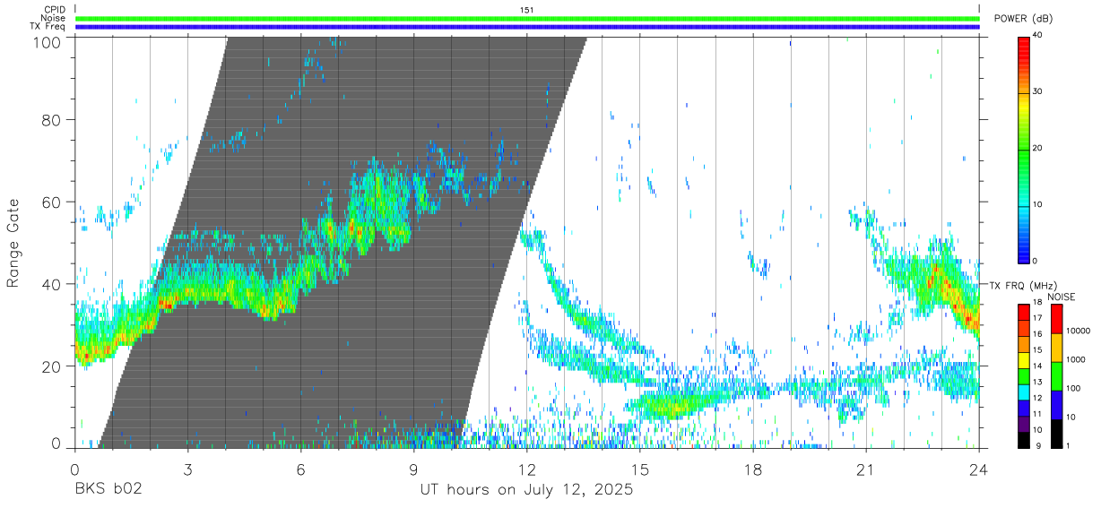Click the 1000 label on NOISE legend
Screen dimensions: 1101x508
(1076, 359)
